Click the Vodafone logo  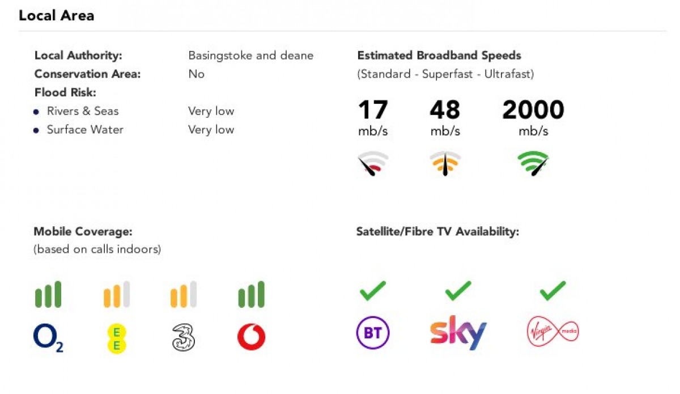point(251,338)
